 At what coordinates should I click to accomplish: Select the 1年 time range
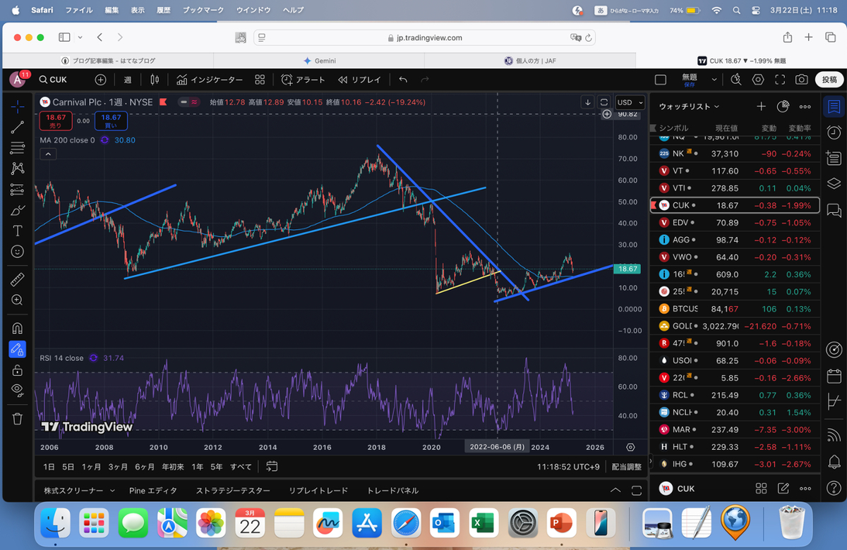(198, 466)
